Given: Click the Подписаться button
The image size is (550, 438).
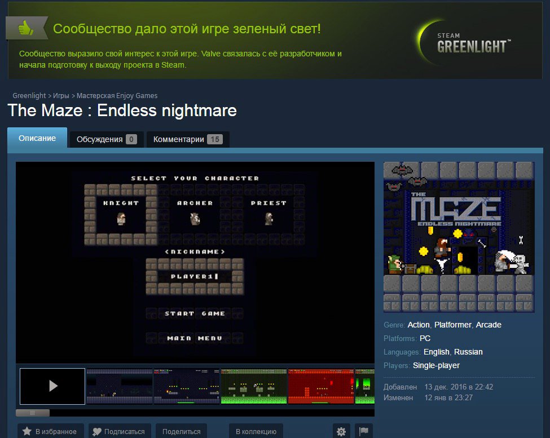Looking at the screenshot, I should (x=120, y=431).
